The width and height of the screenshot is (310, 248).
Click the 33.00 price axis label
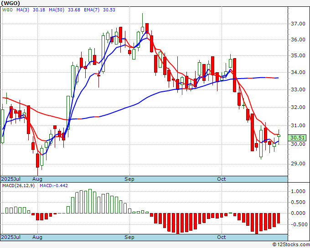click(x=298, y=89)
